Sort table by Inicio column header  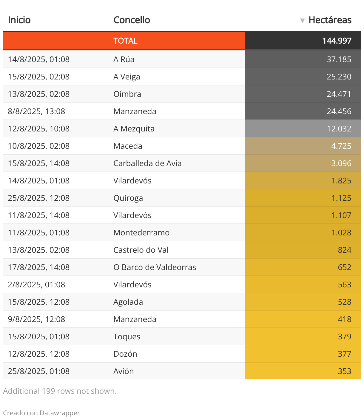point(19,20)
